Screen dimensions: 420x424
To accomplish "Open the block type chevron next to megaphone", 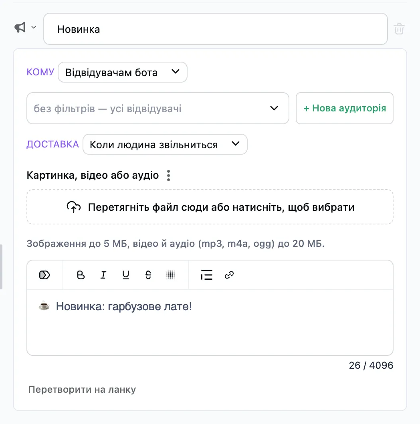I will tap(34, 27).
